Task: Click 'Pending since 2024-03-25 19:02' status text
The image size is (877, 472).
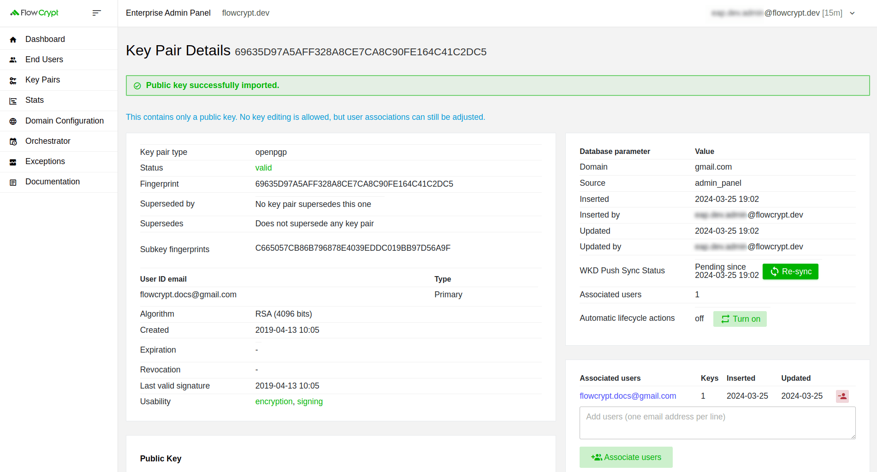Action: (727, 271)
